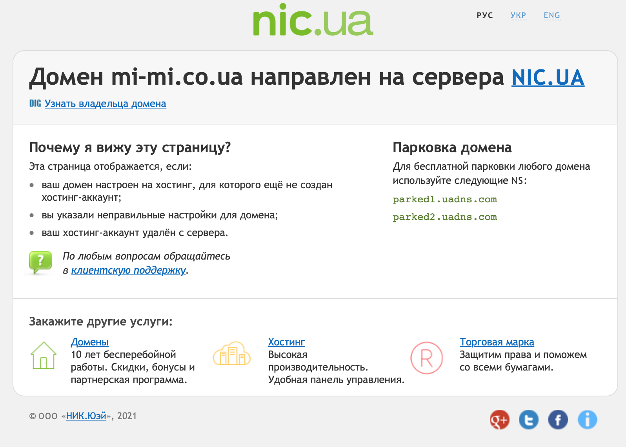Screen dimensions: 626x447
Task: Switch language to УКР
Action: point(518,15)
